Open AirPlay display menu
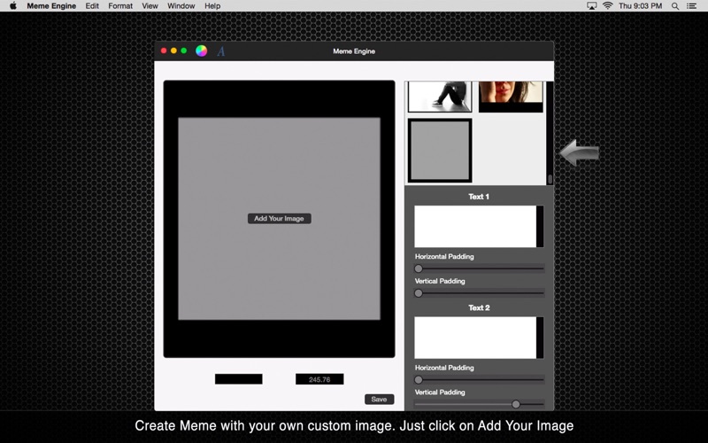 [591, 6]
